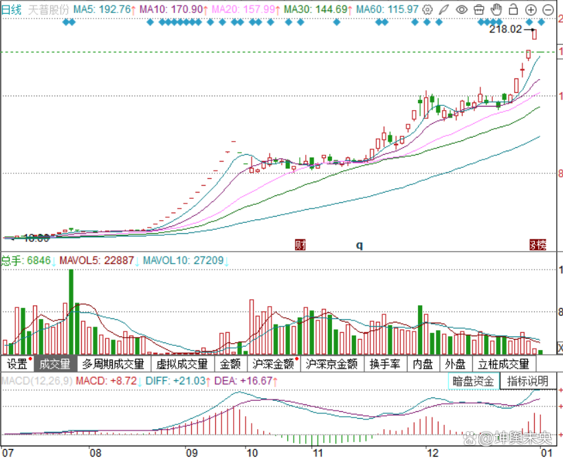The width and height of the screenshot is (563, 458).
Task: Zoom out with minus icon
Action: point(548,10)
